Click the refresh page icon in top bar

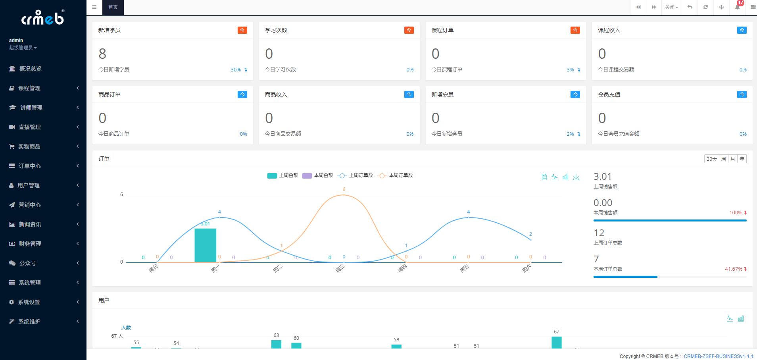pyautogui.click(x=705, y=7)
